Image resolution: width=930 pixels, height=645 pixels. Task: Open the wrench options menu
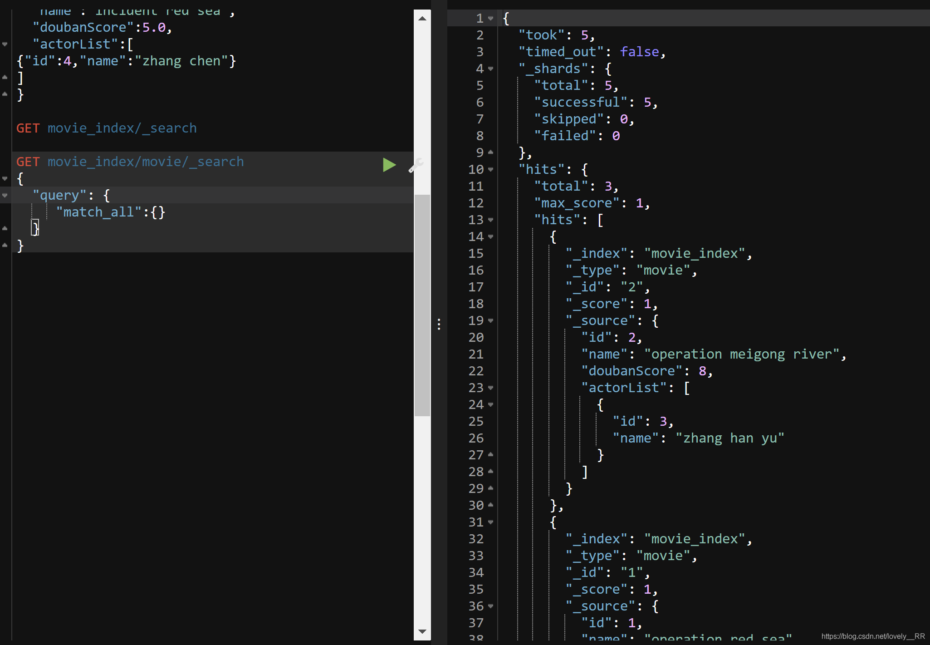pyautogui.click(x=415, y=165)
